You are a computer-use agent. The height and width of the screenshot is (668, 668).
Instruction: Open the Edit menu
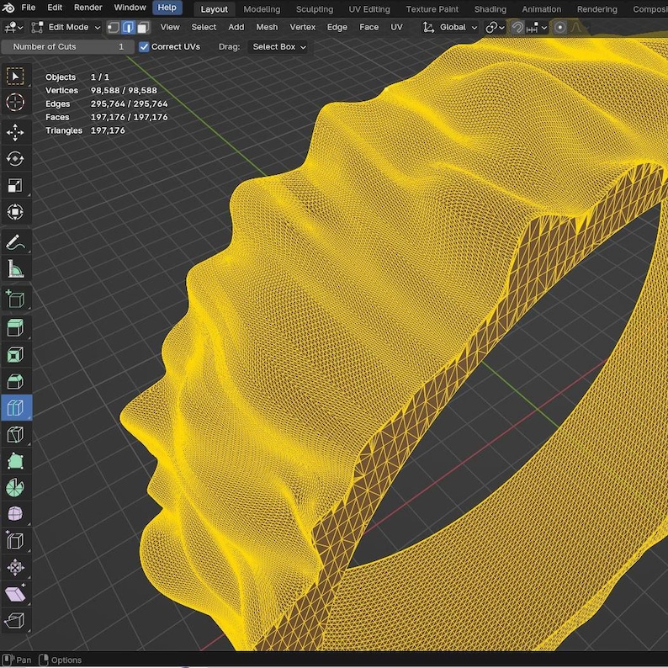[55, 8]
